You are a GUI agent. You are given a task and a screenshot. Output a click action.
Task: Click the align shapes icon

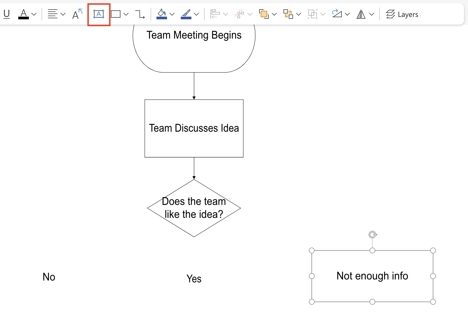coord(215,14)
